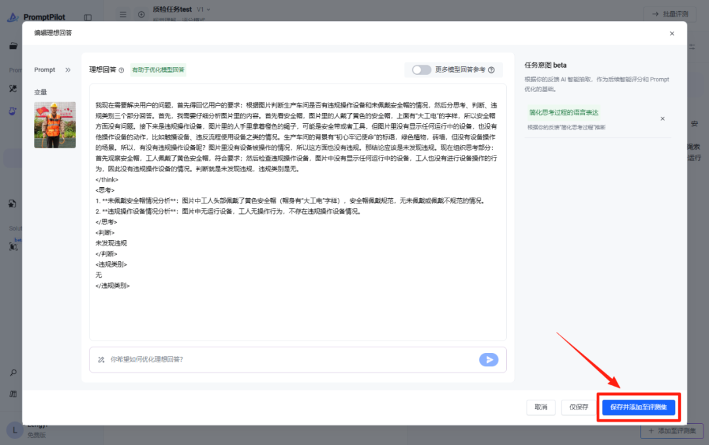Click help icon next to 理想回答
Viewport: 709px width, 445px height.
point(121,70)
